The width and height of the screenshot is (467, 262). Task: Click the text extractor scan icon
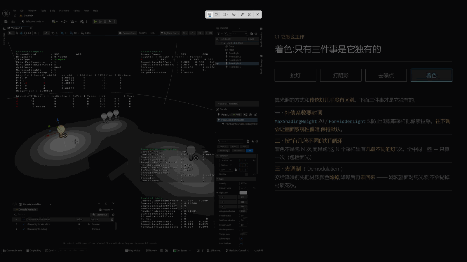coord(249,14)
